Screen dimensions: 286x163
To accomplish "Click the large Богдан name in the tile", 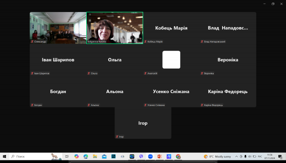I will 58,91.
